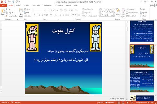
Task: Click spell check icon in status bar
Action: pyautogui.click(x=12, y=102)
